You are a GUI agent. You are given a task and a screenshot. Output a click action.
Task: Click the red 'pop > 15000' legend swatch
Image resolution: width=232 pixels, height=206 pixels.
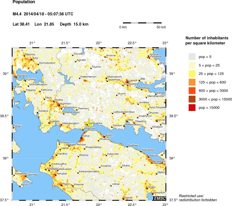[x=192, y=108]
